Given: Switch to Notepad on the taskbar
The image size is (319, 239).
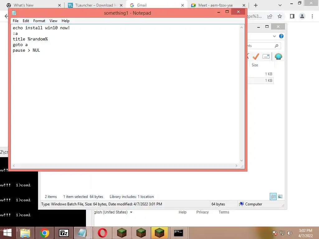Looking at the screenshot, I should click(x=82, y=233).
